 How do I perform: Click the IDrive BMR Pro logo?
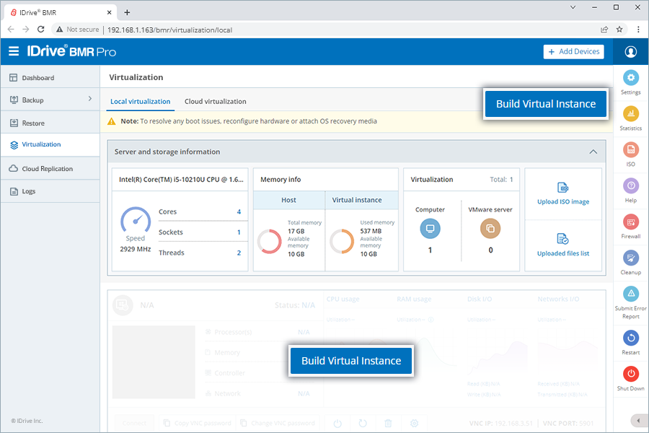pos(71,51)
